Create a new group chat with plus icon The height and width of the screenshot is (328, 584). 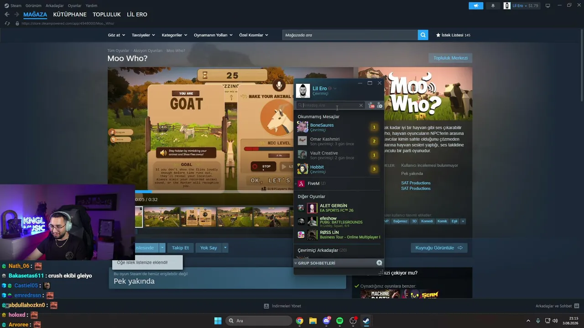(379, 263)
